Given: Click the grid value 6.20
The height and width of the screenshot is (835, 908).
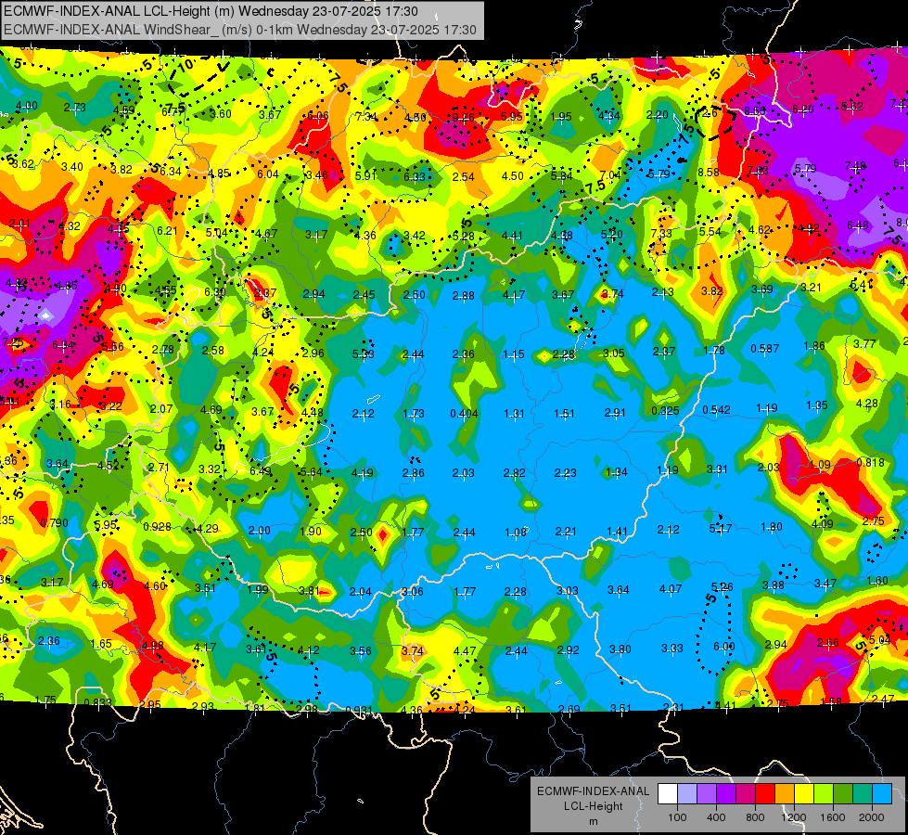Looking at the screenshot, I should tap(803, 109).
